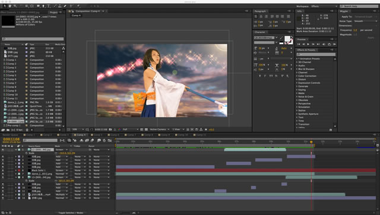Select the Puppet Pin tool
380x215 pixels.
coord(78,6)
